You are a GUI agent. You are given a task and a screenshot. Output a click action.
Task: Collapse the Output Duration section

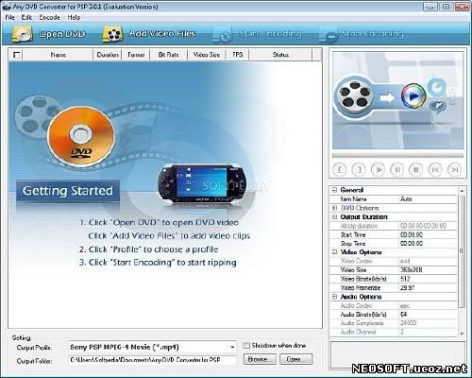pos(334,217)
